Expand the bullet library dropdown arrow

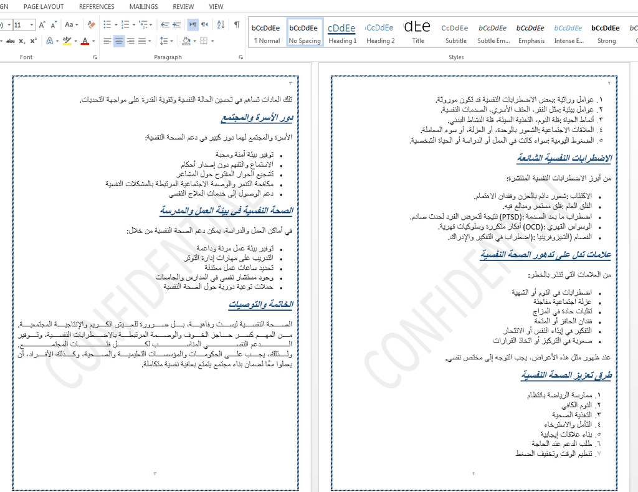tap(116, 25)
